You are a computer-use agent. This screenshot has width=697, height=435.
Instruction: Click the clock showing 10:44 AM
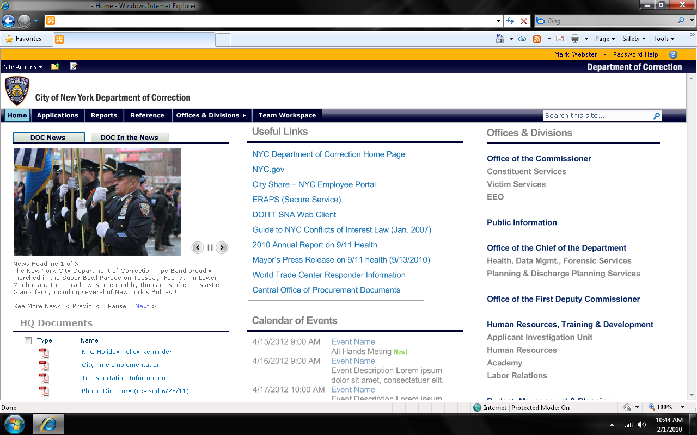point(669,420)
